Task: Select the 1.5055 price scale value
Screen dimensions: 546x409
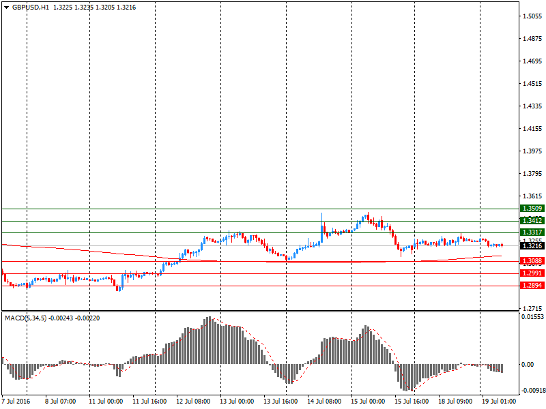Action: (x=532, y=16)
